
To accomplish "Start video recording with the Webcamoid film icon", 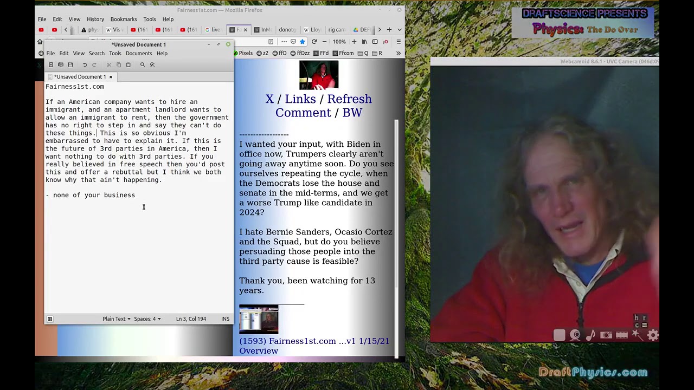I will 622,335.
